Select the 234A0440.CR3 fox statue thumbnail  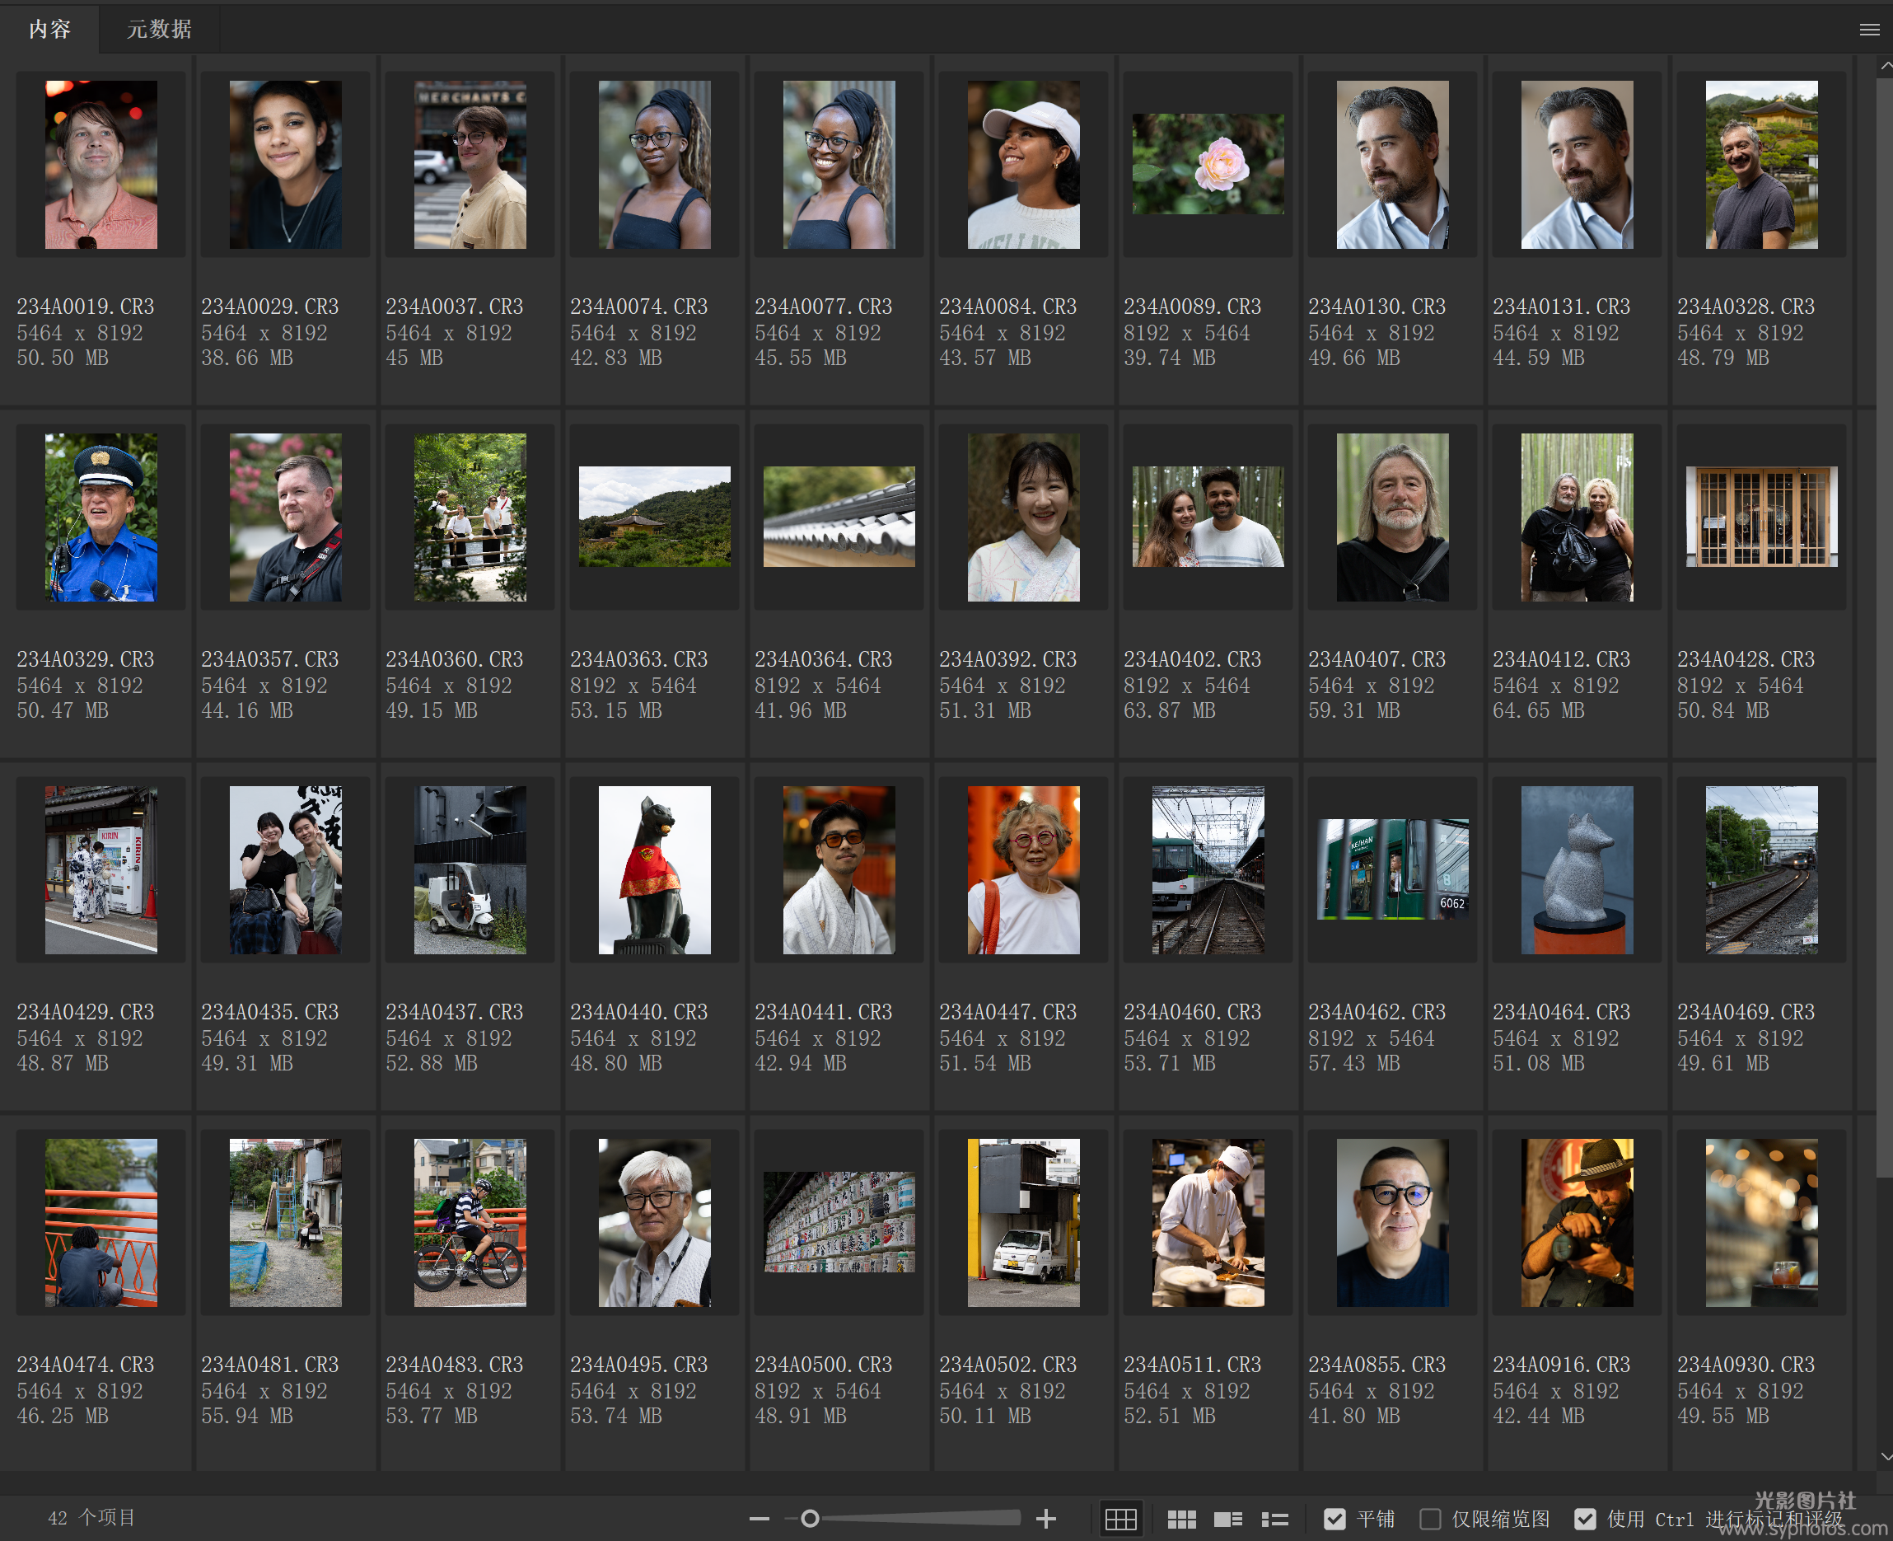point(654,870)
